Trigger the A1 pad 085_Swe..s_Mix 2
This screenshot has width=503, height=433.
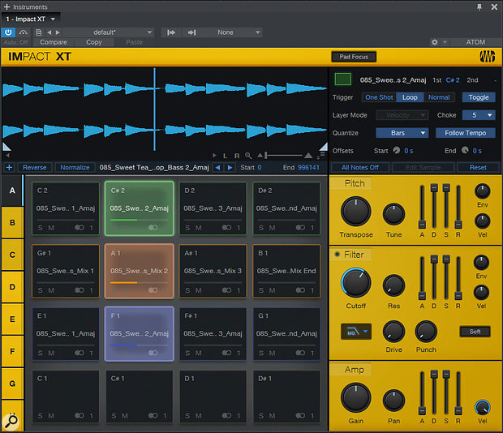coord(140,271)
